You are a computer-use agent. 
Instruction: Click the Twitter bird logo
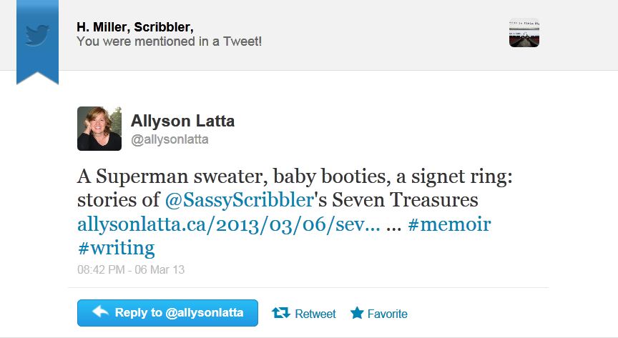[37, 33]
